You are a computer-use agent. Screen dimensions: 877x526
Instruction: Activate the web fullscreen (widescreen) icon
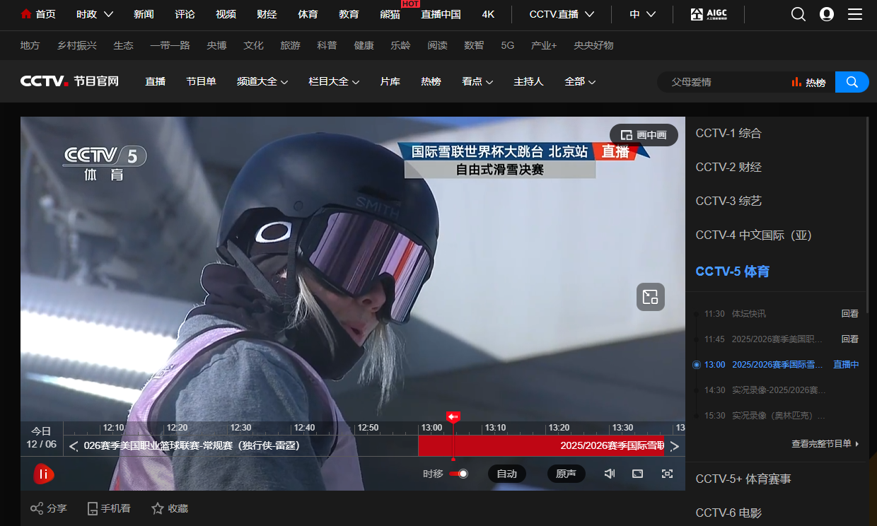638,474
